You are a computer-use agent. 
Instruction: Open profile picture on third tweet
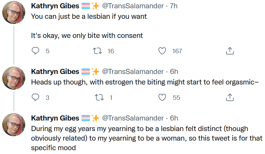coord(14,125)
